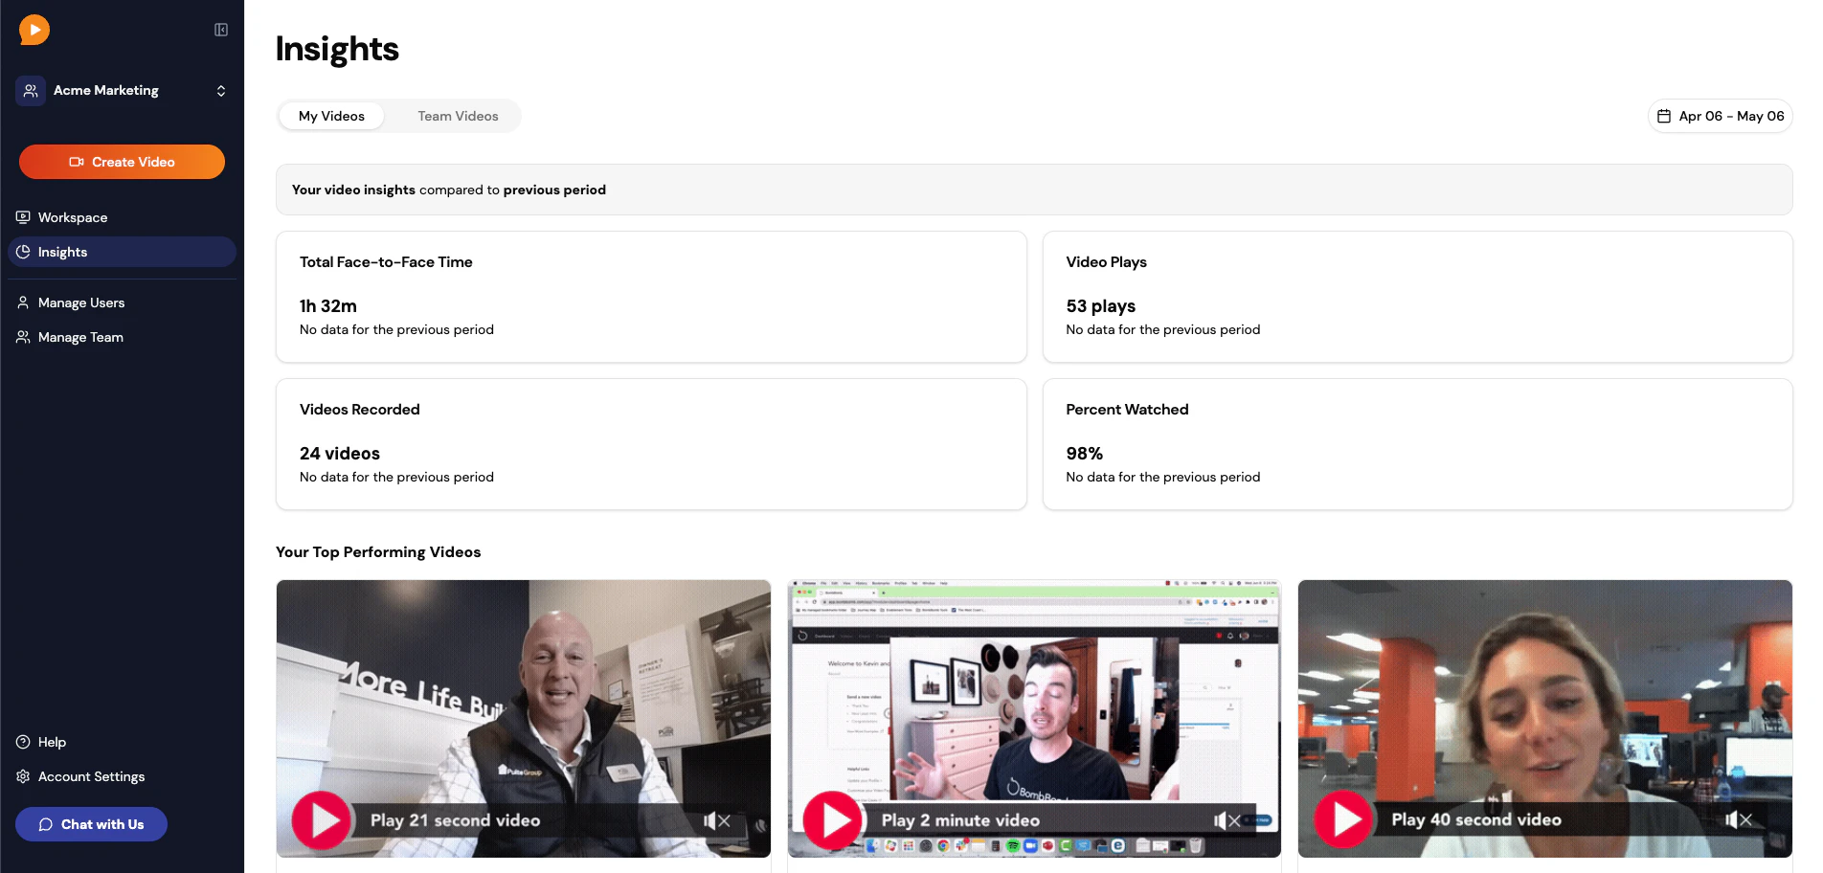Click the Create Video button
The image size is (1823, 873).
[122, 162]
